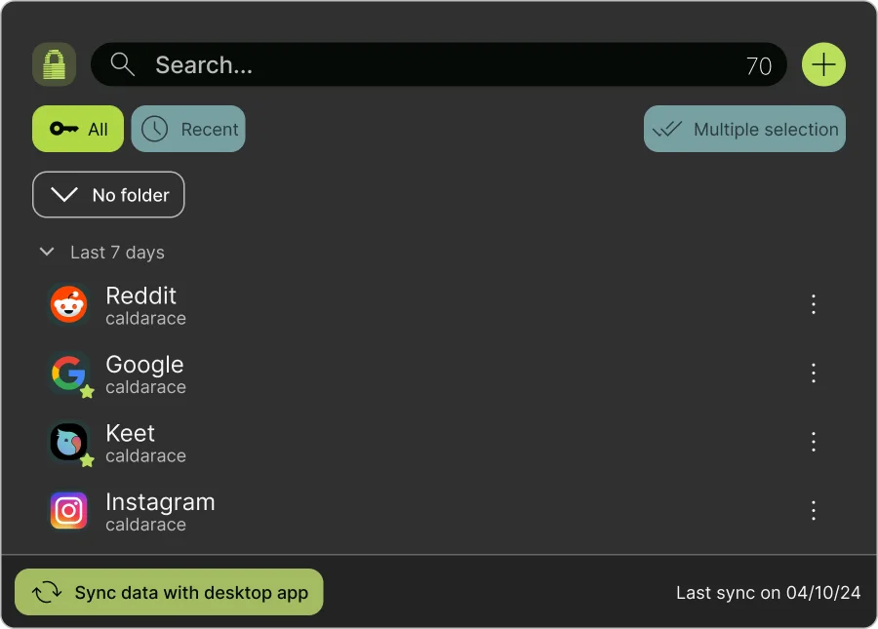The image size is (878, 629).
Task: Click the lock icon in the top-left corner
Action: pos(54,64)
